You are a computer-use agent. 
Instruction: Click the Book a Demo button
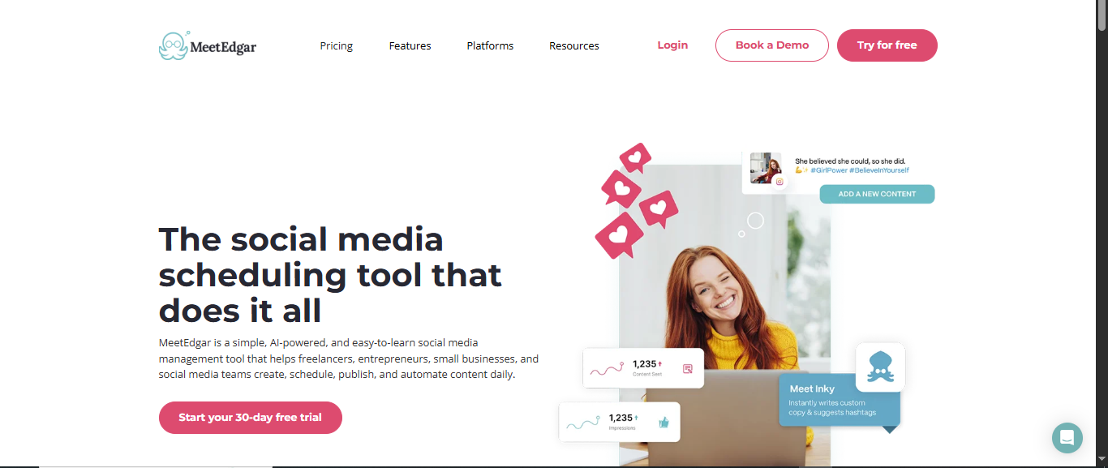click(772, 45)
